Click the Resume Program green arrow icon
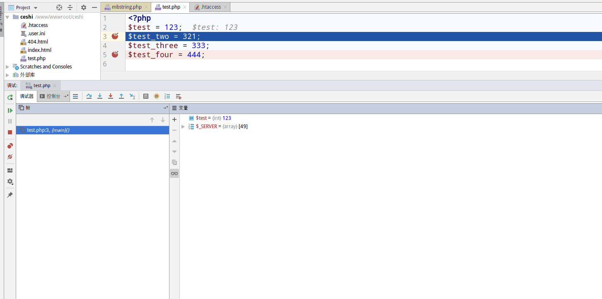 pyautogui.click(x=10, y=110)
